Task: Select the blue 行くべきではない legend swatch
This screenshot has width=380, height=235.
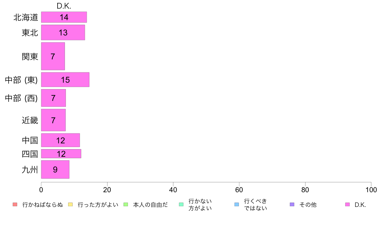Action: [236, 205]
